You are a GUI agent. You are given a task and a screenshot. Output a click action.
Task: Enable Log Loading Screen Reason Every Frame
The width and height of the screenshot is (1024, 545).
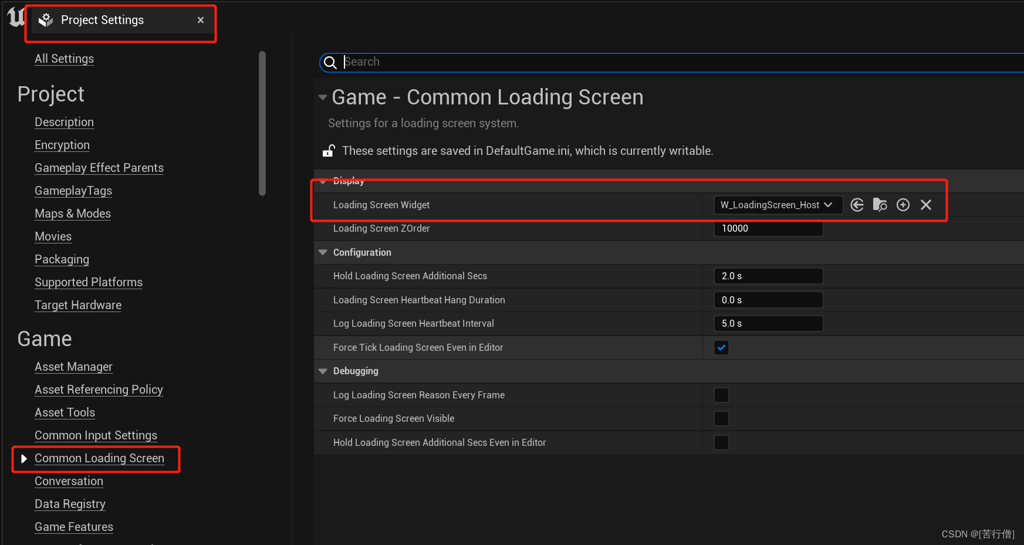coord(721,395)
